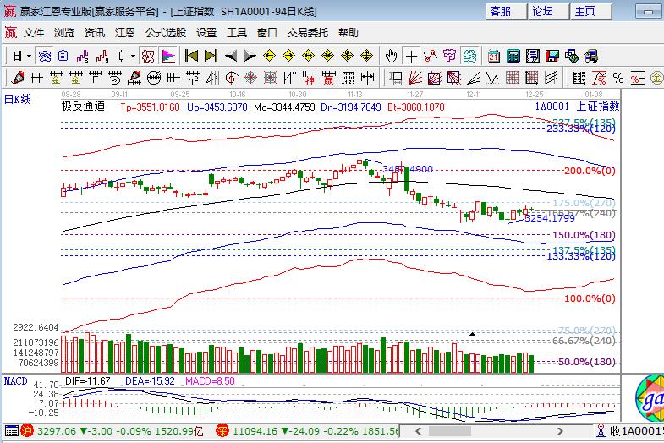Image resolution: width=664 pixels, height=443 pixels.
Task: Click the save floppy disk icon
Action: [552, 56]
